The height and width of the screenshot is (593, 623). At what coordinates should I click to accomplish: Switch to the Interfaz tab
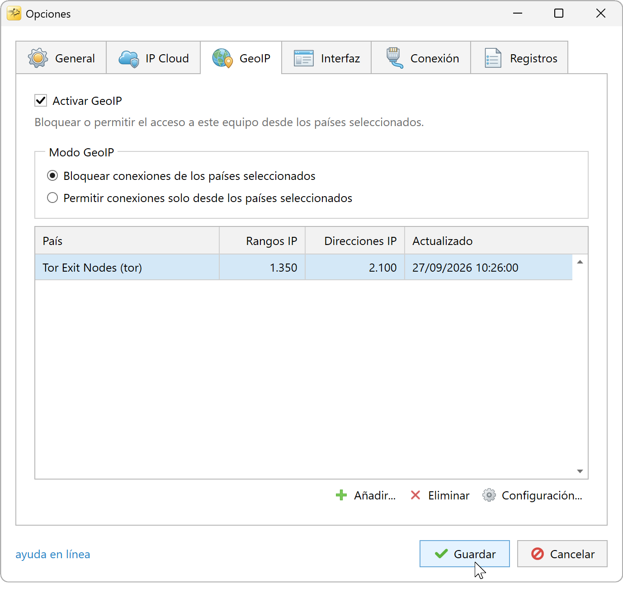[326, 58]
